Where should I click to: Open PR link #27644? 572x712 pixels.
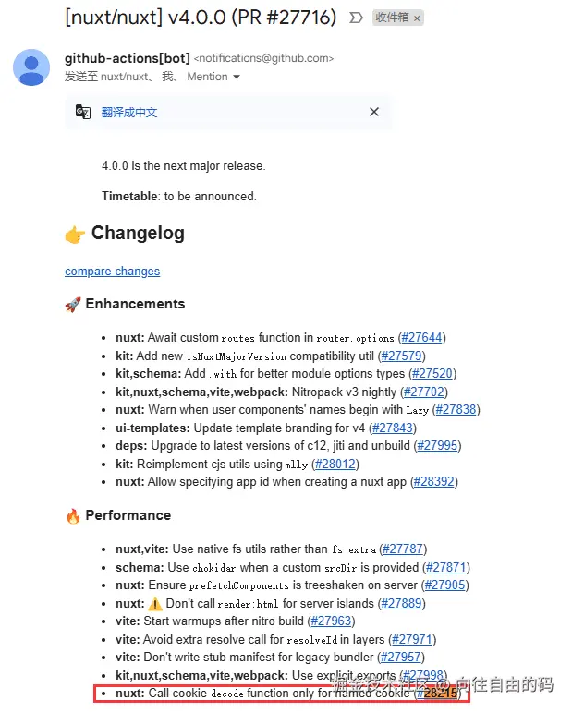click(x=425, y=338)
